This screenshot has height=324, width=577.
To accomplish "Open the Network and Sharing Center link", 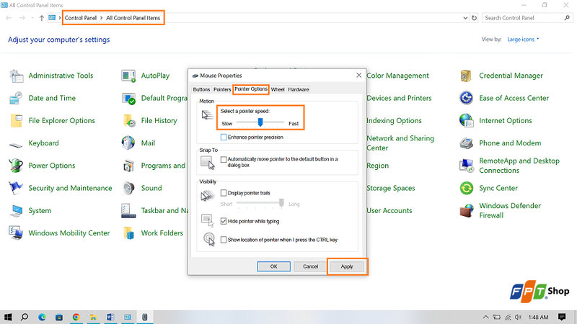I will [400, 143].
